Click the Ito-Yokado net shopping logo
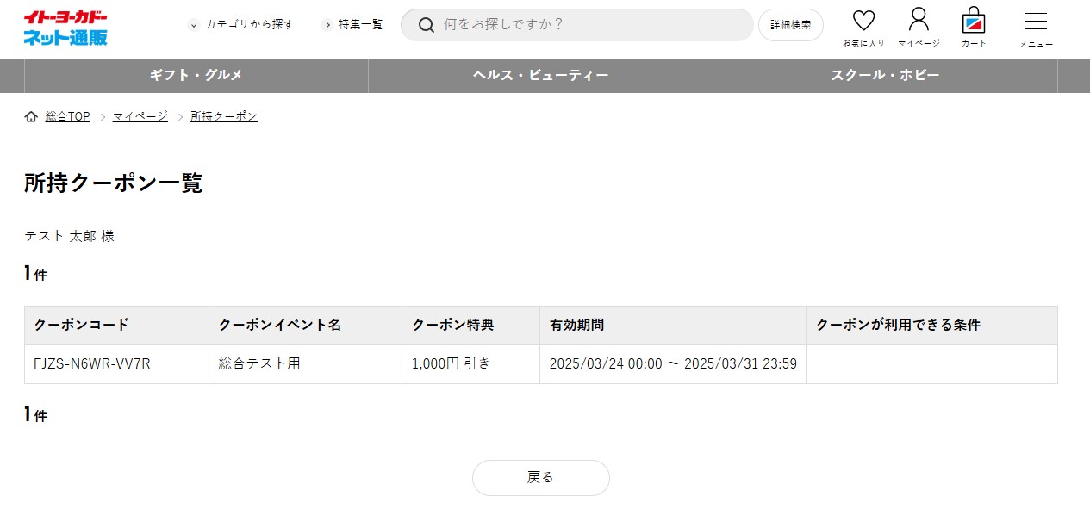 pyautogui.click(x=65, y=28)
